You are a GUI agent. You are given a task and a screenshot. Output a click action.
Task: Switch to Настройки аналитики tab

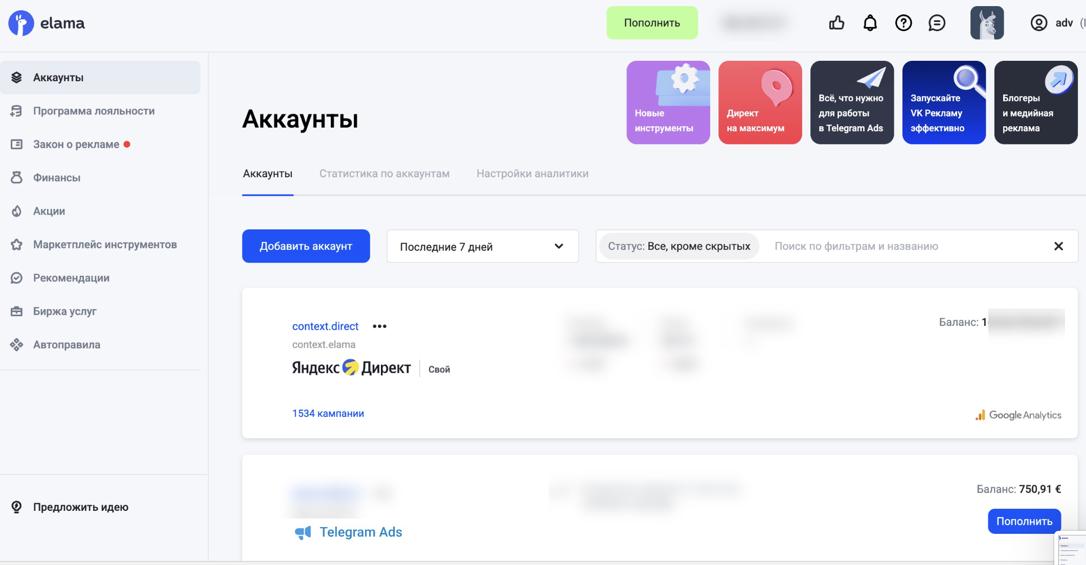(x=532, y=174)
